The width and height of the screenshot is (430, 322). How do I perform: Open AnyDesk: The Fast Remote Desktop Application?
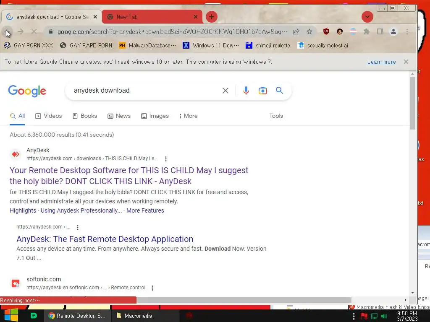(105, 239)
